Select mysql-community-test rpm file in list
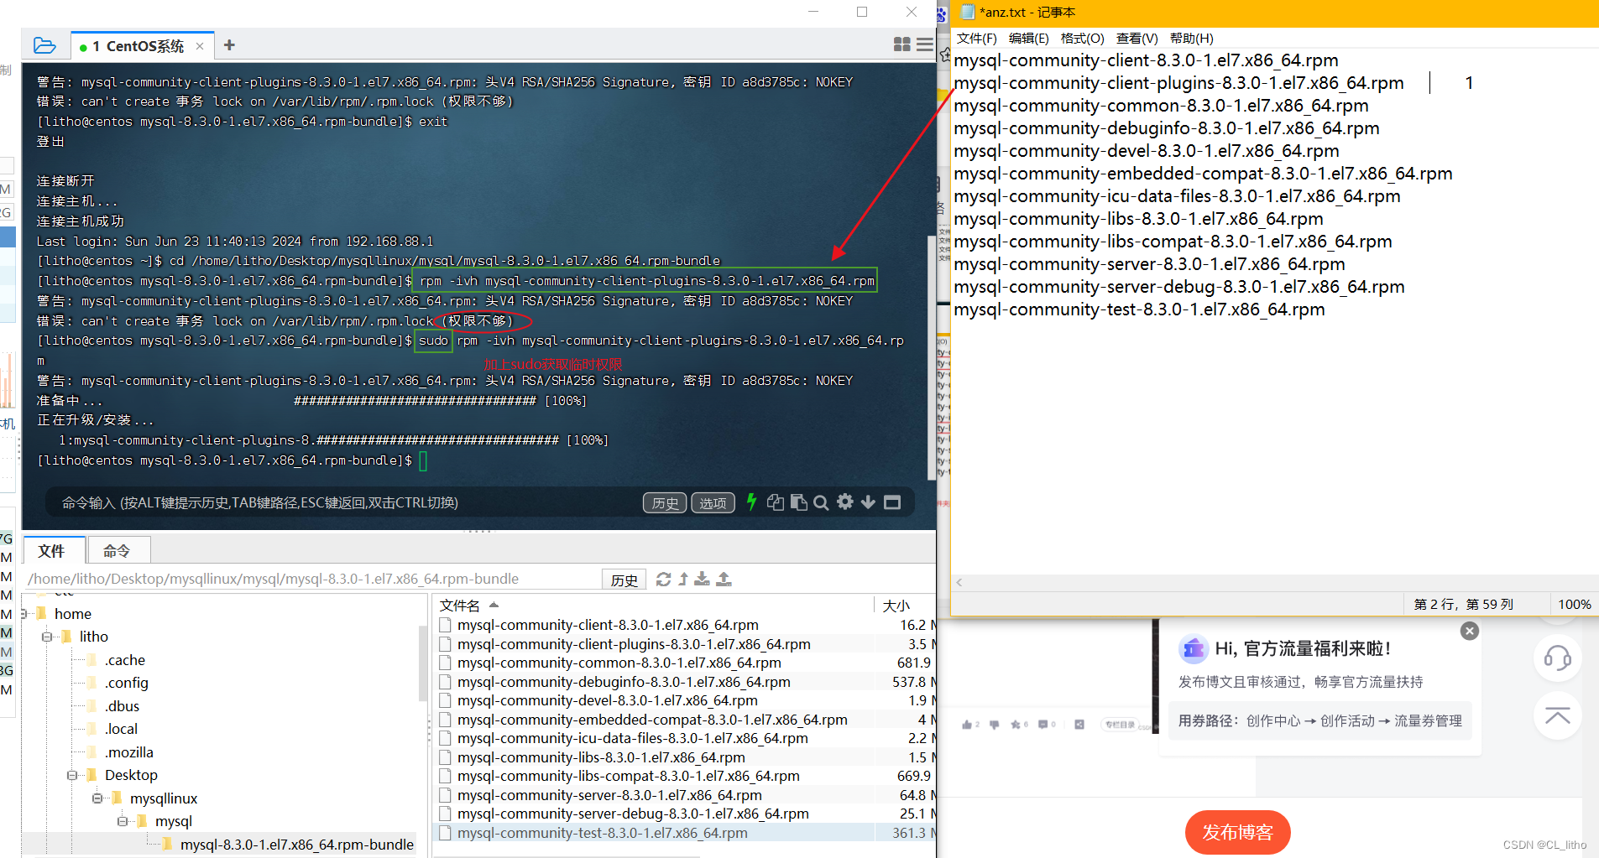Viewport: 1599px width, 858px height. (x=602, y=833)
